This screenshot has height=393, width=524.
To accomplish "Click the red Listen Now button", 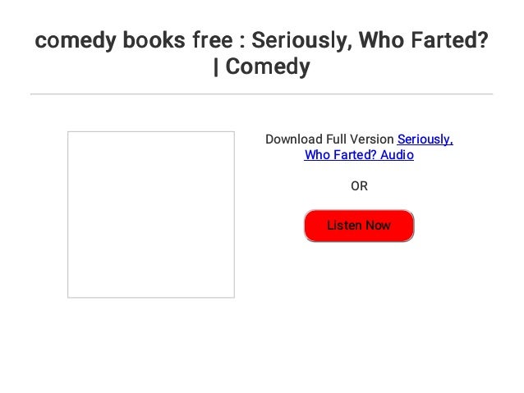I will 359,226.
